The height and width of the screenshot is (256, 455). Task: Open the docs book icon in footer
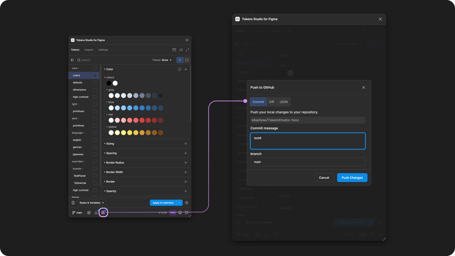(180, 213)
